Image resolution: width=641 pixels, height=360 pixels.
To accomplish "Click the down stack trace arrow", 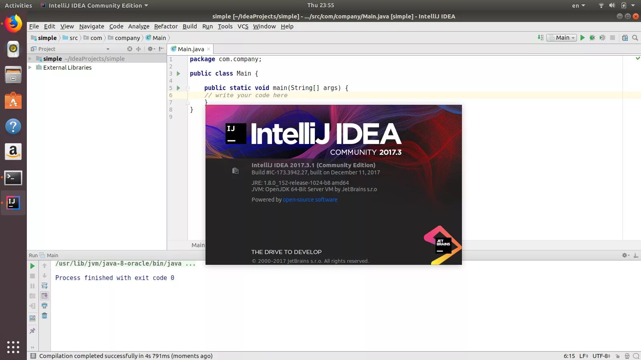I will click(x=44, y=276).
